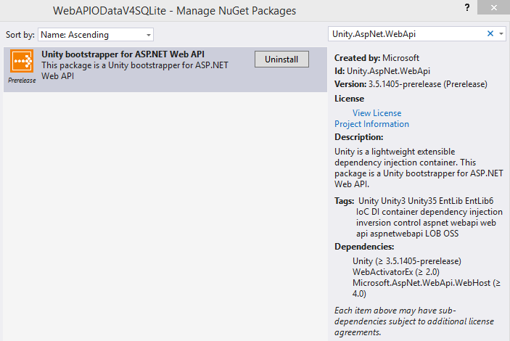Clear the search text with the X icon

pyautogui.click(x=490, y=33)
